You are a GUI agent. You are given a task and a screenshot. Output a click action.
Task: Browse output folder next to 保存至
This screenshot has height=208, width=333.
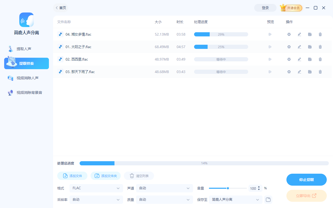click(x=268, y=200)
